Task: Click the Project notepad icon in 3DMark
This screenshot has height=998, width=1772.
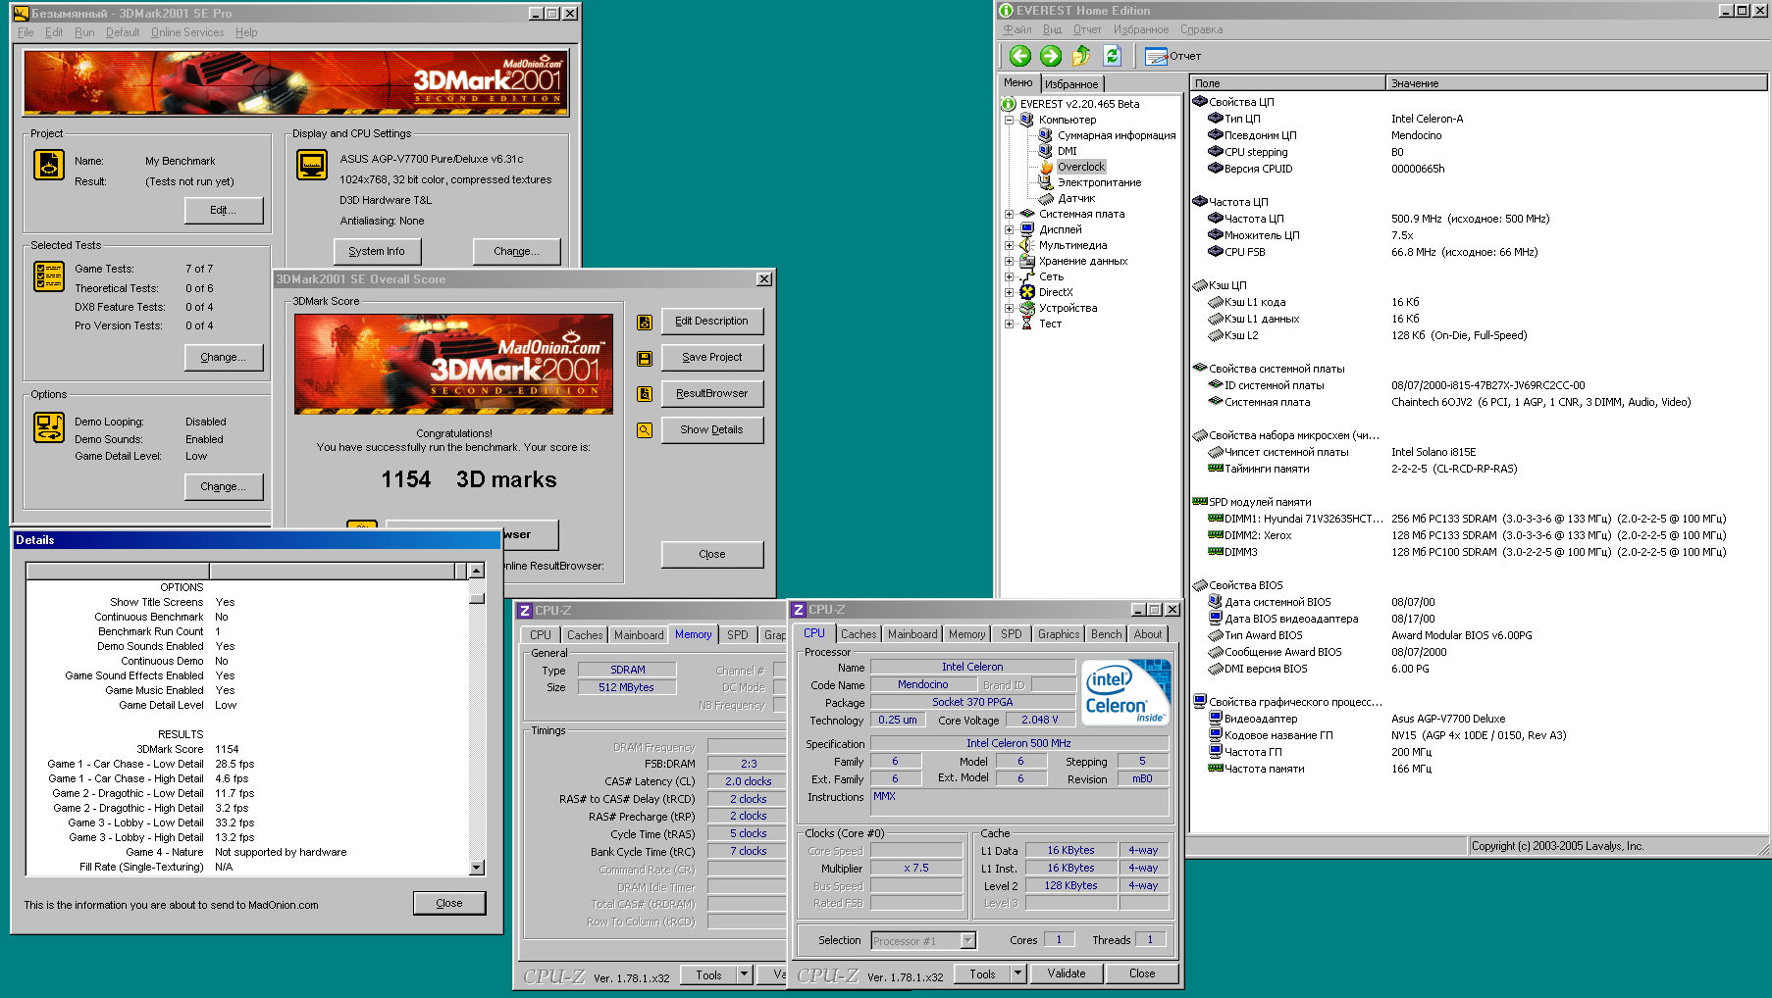Action: pos(49,165)
